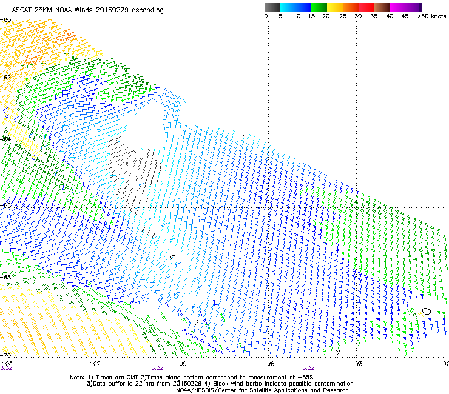Click the '-62' latitude axis label
The image size is (449, 394).
[5, 77]
